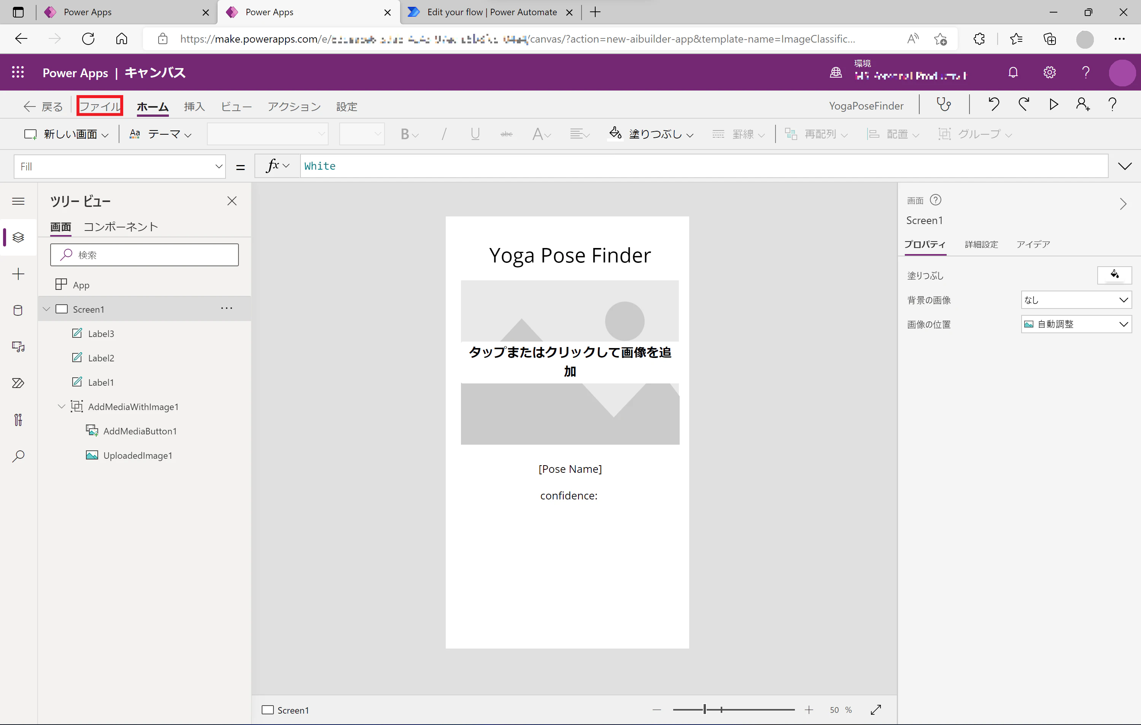This screenshot has height=725, width=1141.
Task: Click the Search magnifier icon in sidebar
Action: pyautogui.click(x=18, y=456)
